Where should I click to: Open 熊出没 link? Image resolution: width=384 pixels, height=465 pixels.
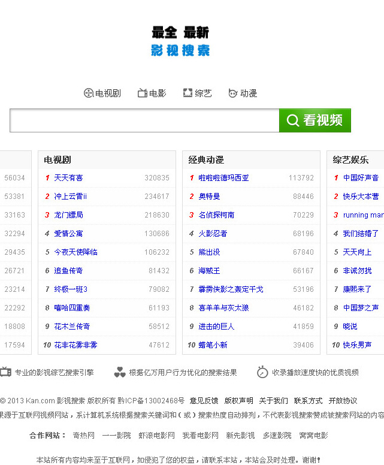tap(209, 252)
